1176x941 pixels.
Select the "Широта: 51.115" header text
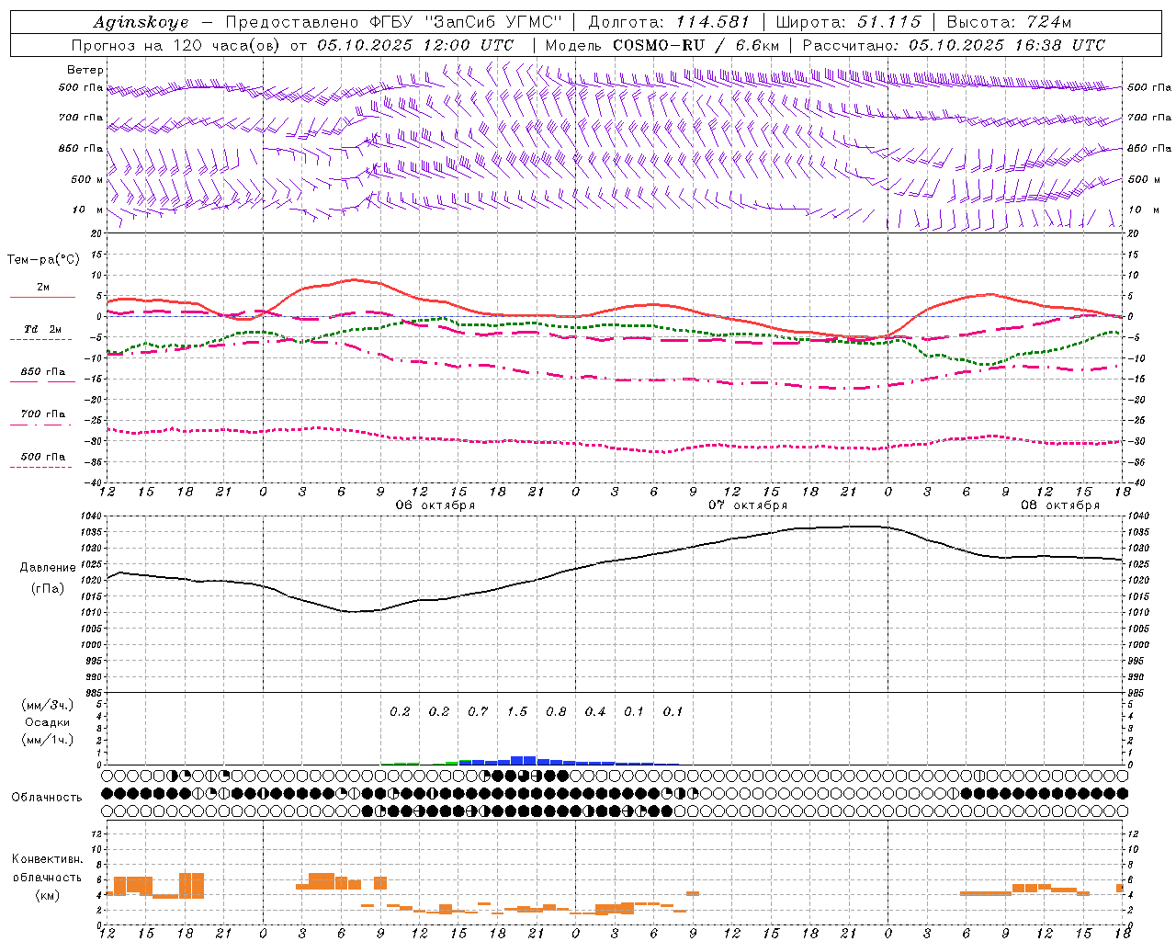[x=848, y=22]
